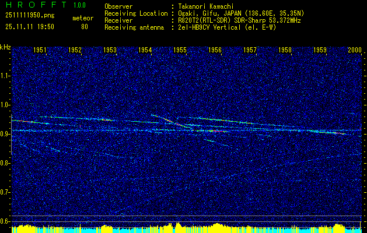Click the HROFFT title text

(x=36, y=5)
